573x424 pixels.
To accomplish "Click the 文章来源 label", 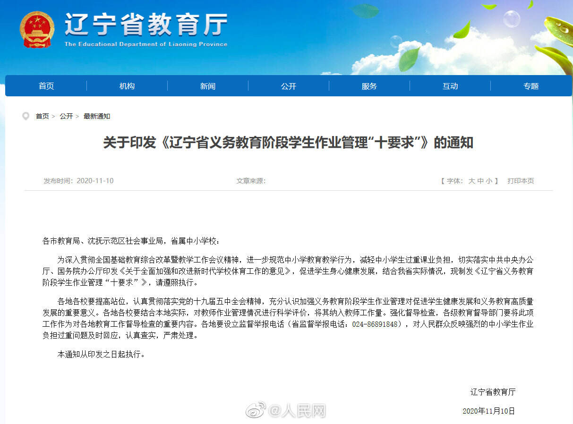I will click(251, 181).
